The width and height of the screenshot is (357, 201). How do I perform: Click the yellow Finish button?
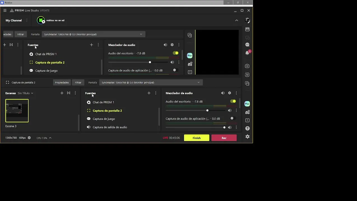(x=197, y=138)
